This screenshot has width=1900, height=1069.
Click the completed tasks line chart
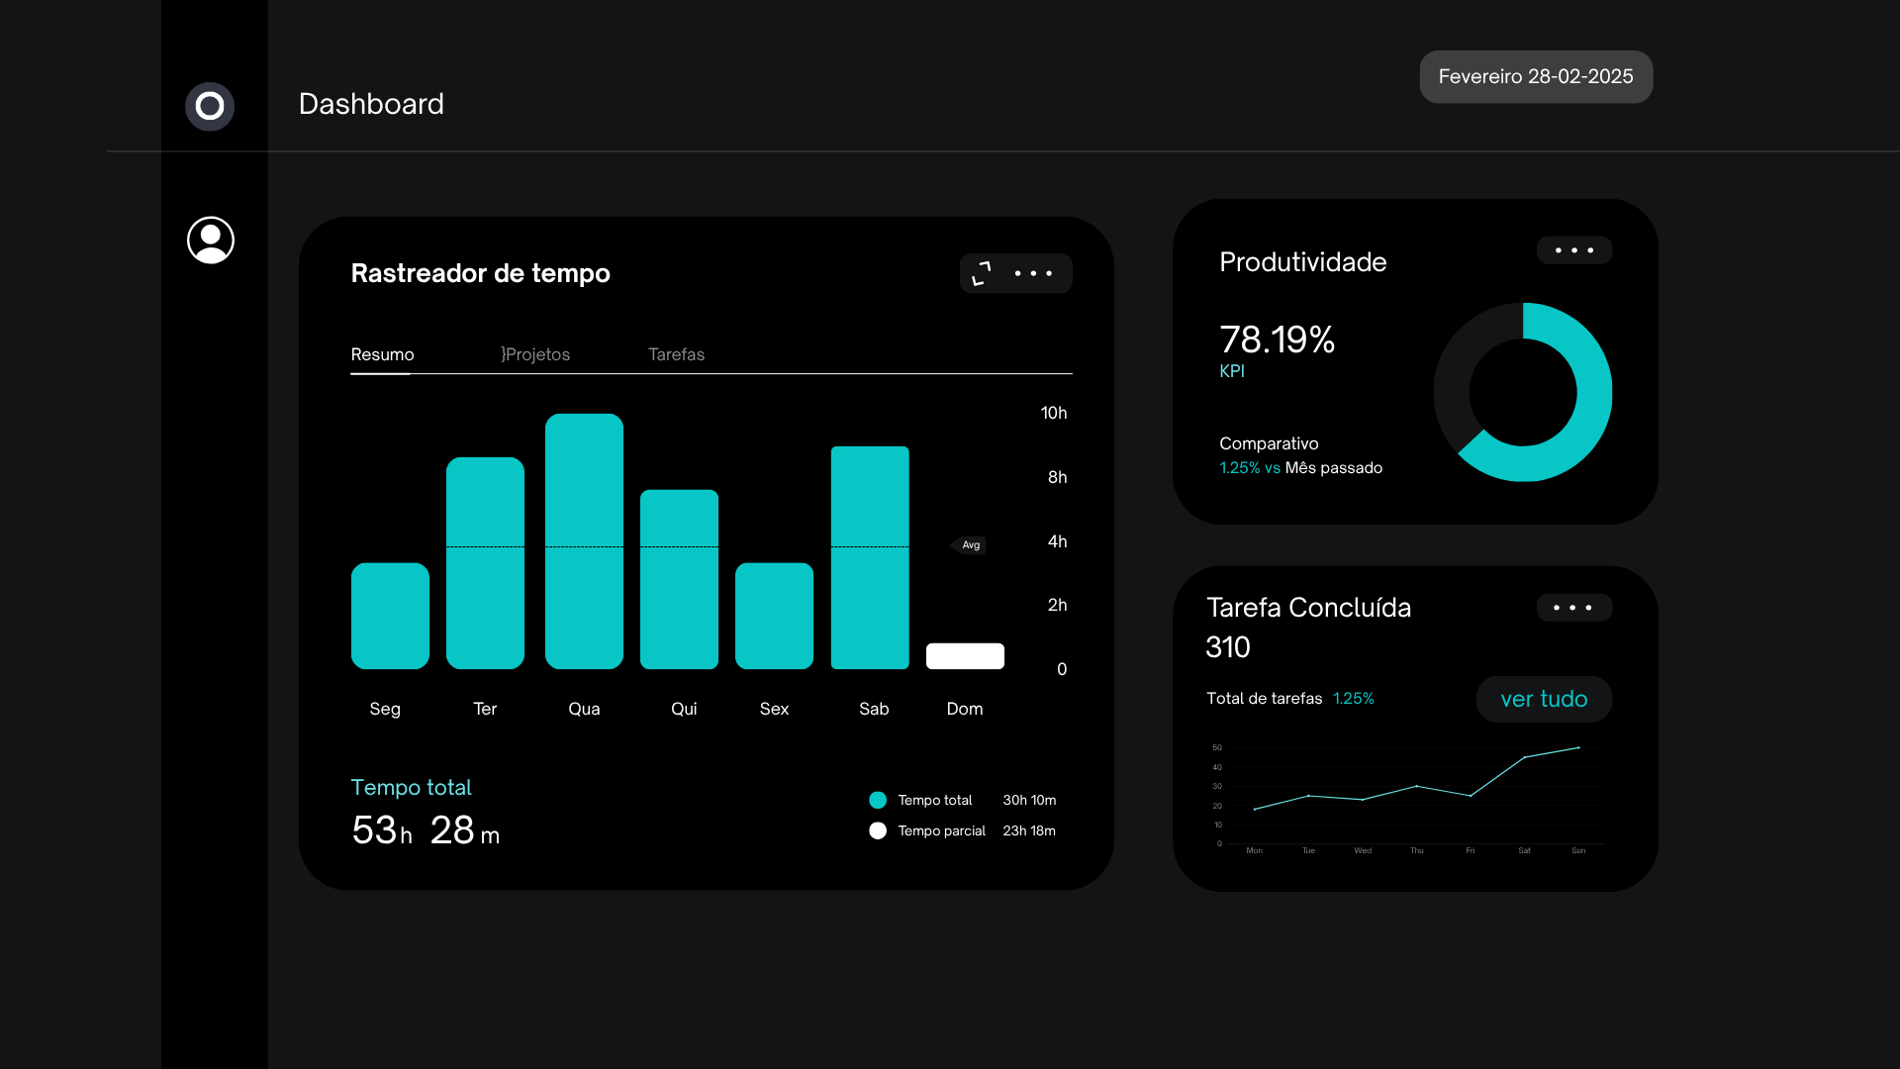click(x=1410, y=798)
